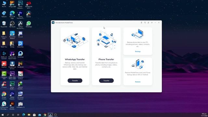Screen dimensions: 208x117
Task: Select PortraitPro 11 desktop shortcut
Action: point(20,105)
